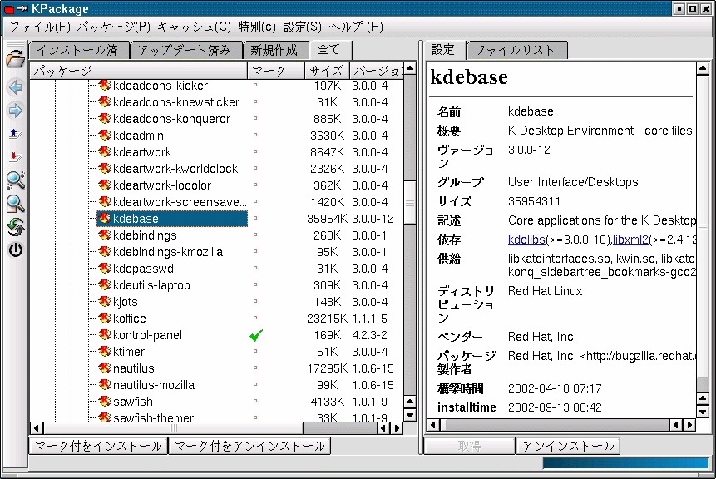
Task: Click the back arrow toolbar icon
Action: (15, 86)
